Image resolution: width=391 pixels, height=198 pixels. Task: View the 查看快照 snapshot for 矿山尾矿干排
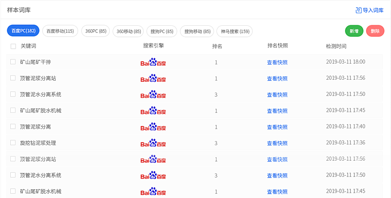click(277, 62)
